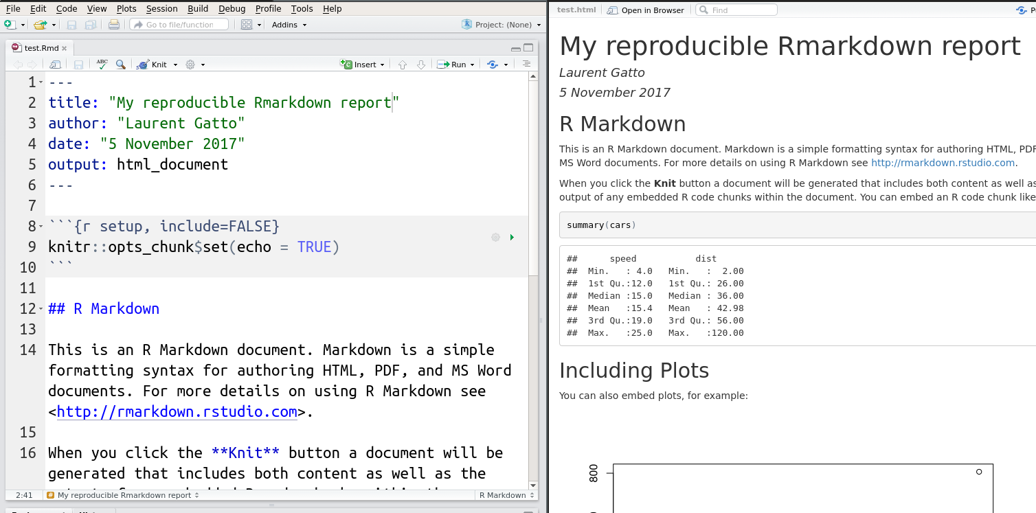Open the Tools menu
Viewport: 1036px width, 513px height.
point(302,8)
